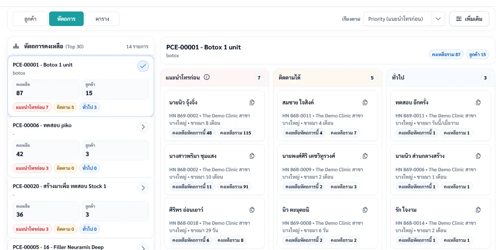Select the หัตถการ tab

click(x=66, y=19)
